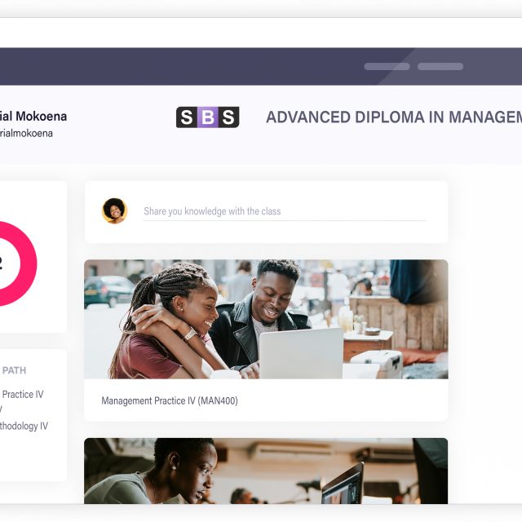522x522 pixels.
Task: Click the purple B tile of the logo
Action: 208,117
